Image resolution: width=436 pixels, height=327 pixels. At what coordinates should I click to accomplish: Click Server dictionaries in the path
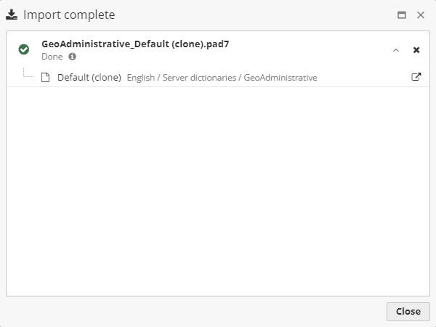tap(201, 78)
